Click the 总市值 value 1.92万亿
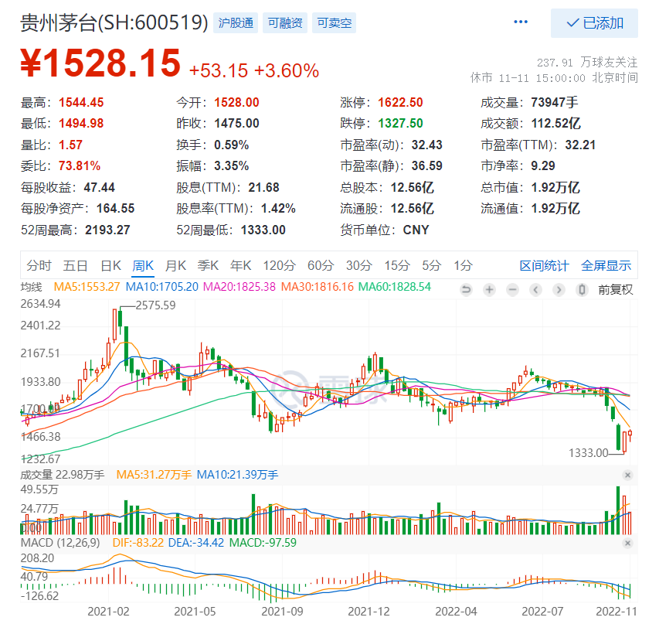 555,187
